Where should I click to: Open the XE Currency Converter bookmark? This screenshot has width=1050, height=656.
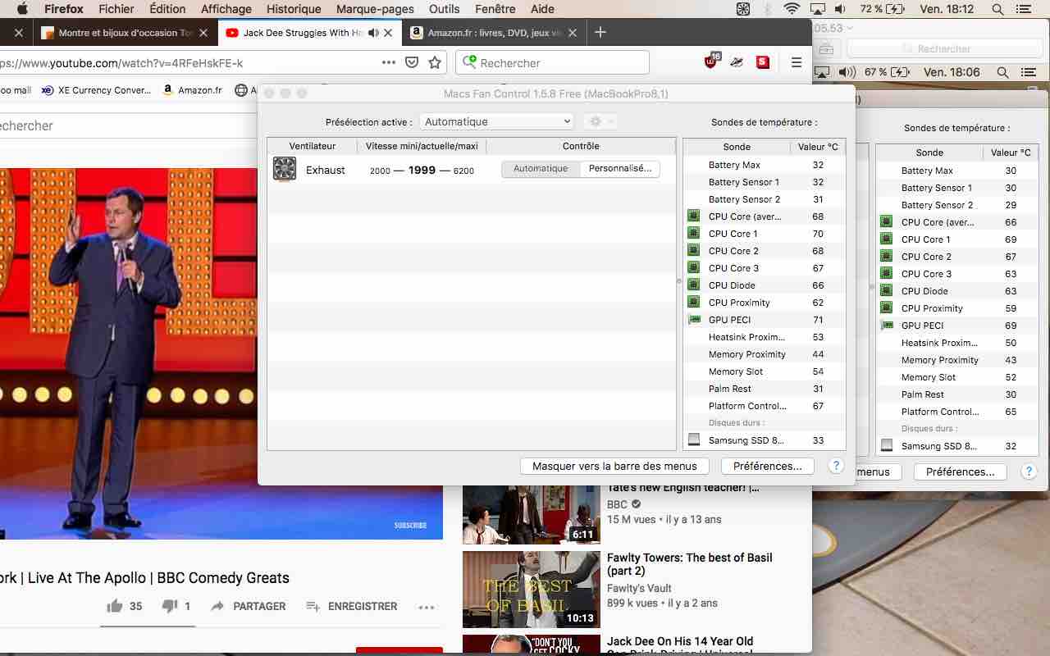[x=97, y=90]
